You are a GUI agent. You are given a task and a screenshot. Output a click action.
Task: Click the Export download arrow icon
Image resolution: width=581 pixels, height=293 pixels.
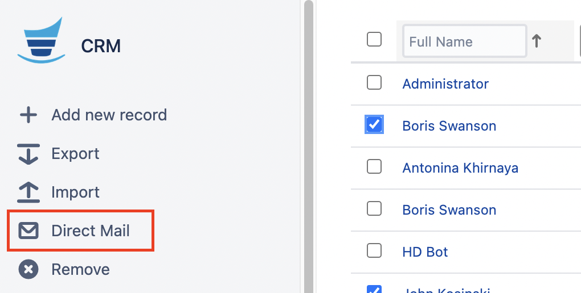[x=28, y=154]
